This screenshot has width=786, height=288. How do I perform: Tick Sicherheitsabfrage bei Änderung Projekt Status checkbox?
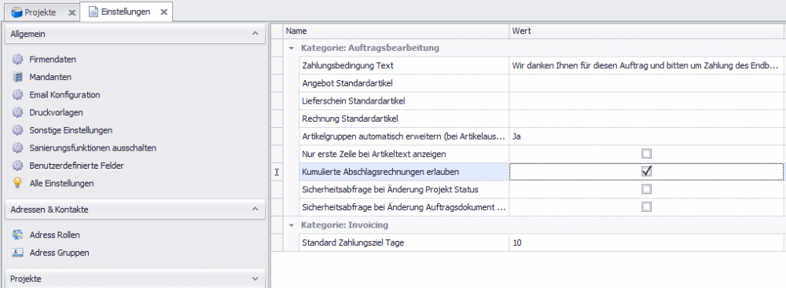coord(647,189)
